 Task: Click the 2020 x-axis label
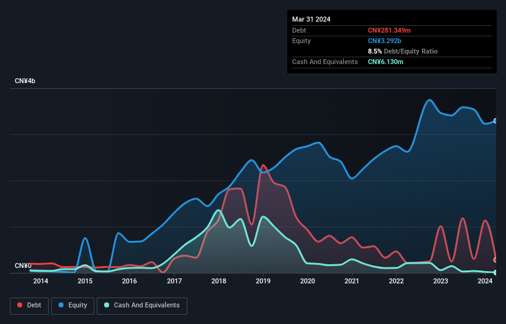pos(308,281)
